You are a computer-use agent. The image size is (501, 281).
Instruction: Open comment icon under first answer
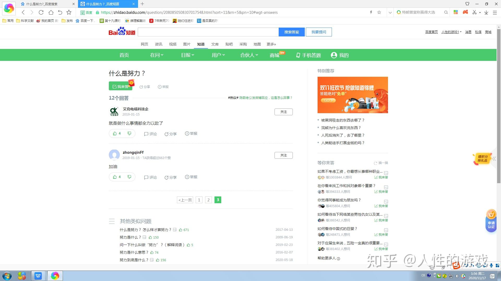(x=146, y=134)
